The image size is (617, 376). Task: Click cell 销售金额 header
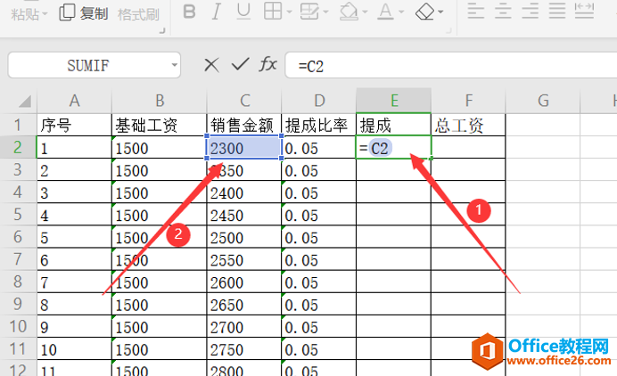tap(244, 126)
